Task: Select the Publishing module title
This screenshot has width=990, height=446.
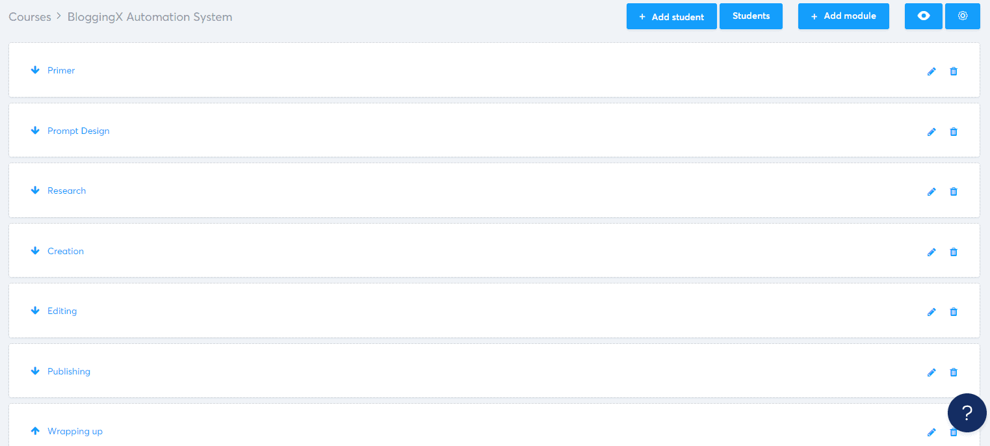Action: (69, 371)
